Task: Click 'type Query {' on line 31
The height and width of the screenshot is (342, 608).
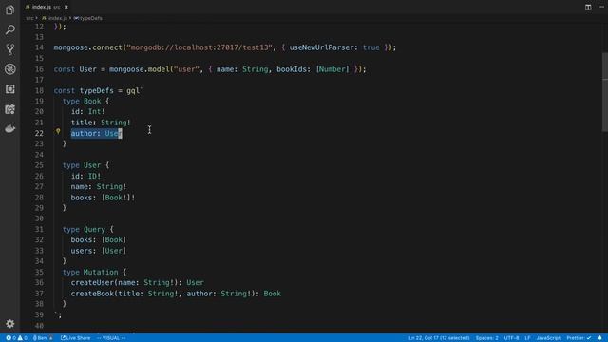Action: point(88,230)
